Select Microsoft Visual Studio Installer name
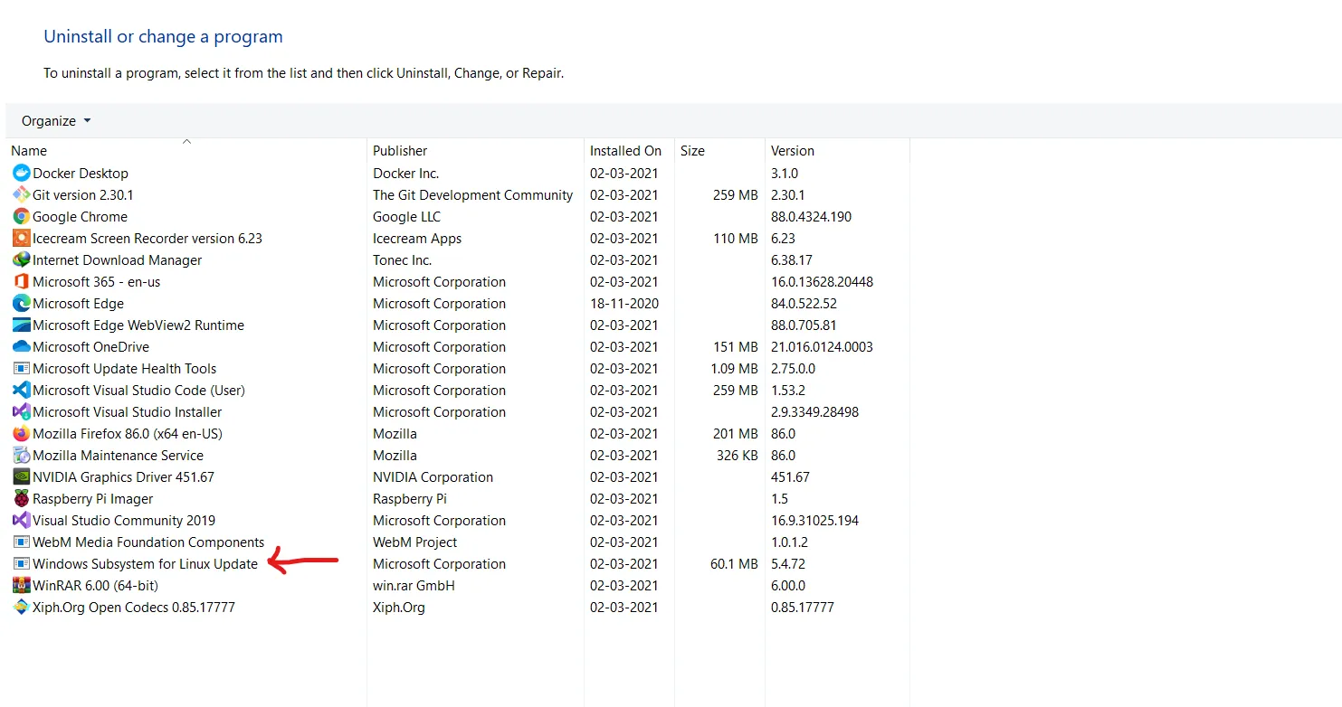Image resolution: width=1342 pixels, height=707 pixels. point(128,411)
